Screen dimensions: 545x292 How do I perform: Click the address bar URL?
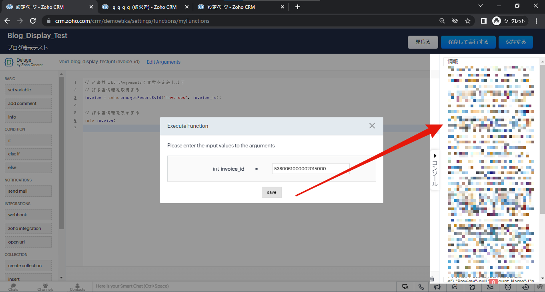point(132,21)
